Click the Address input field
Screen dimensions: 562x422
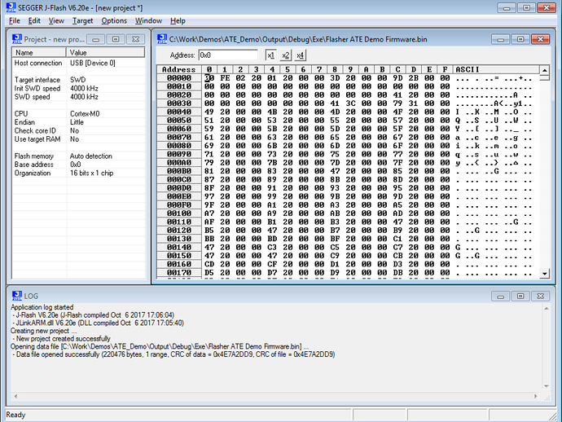229,55
